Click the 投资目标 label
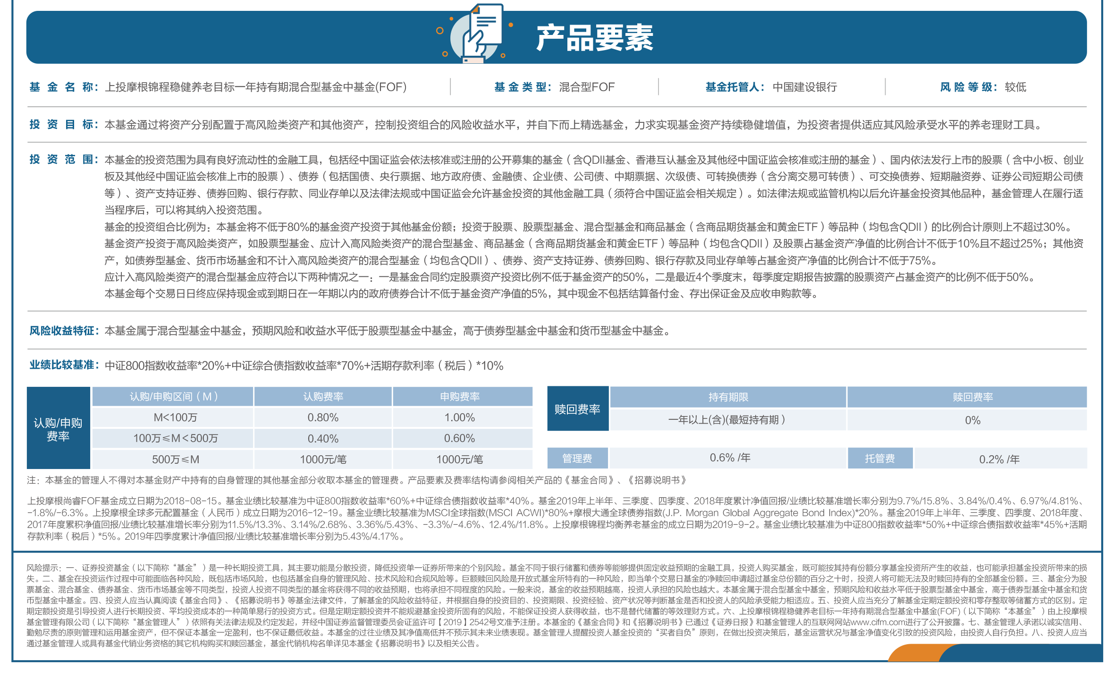 click(64, 125)
